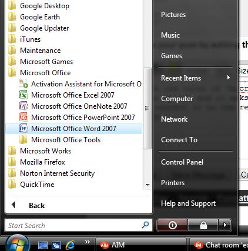248x251 pixels.
Task: Click the lock computer padlock button
Action: coord(203,225)
